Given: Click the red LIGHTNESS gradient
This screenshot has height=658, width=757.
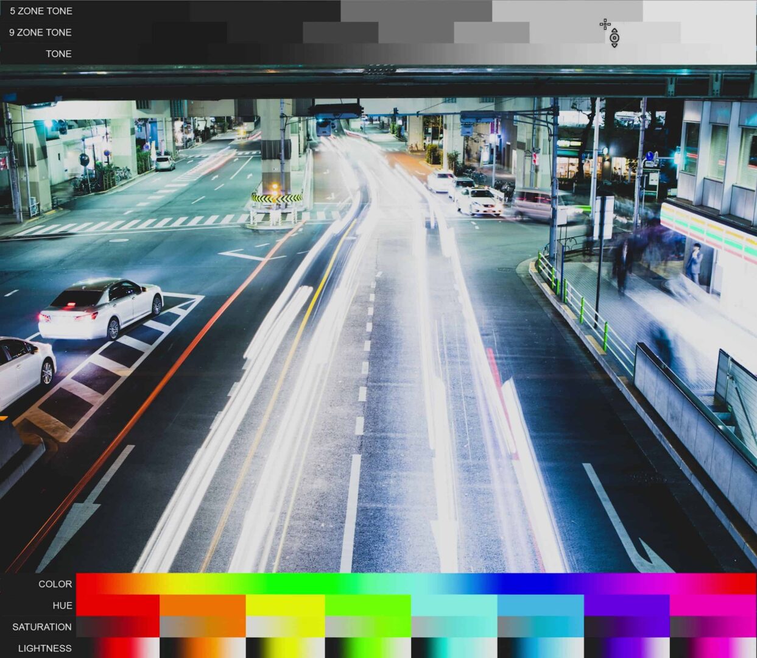Looking at the screenshot, I should (118, 648).
